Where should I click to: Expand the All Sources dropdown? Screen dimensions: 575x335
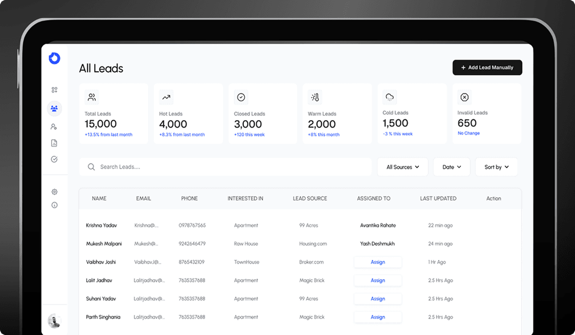402,167
